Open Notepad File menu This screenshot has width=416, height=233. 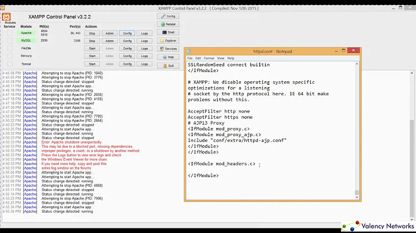click(x=190, y=58)
